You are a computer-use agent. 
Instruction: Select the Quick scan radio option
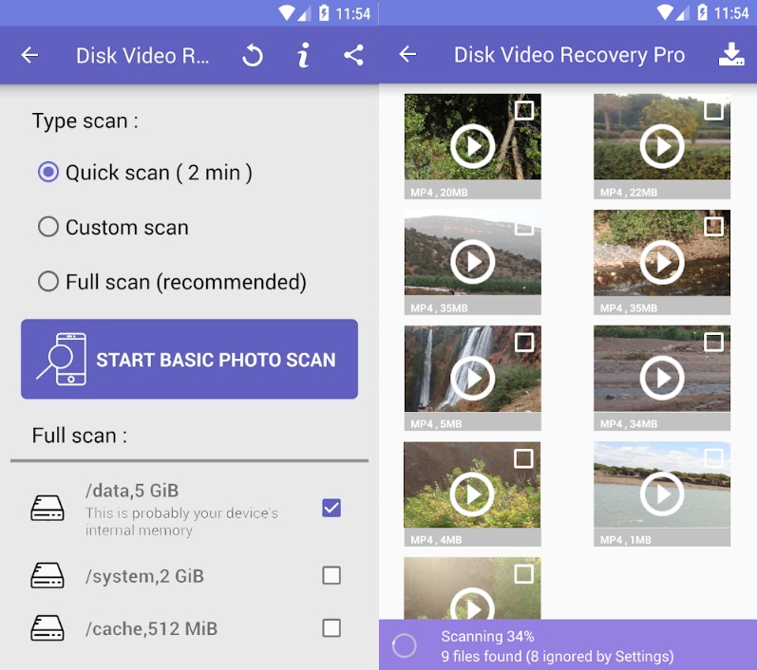(48, 173)
